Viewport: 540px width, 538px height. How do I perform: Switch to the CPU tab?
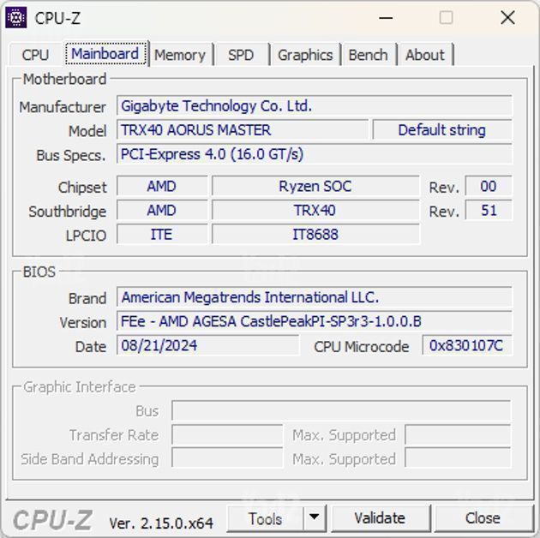point(35,55)
